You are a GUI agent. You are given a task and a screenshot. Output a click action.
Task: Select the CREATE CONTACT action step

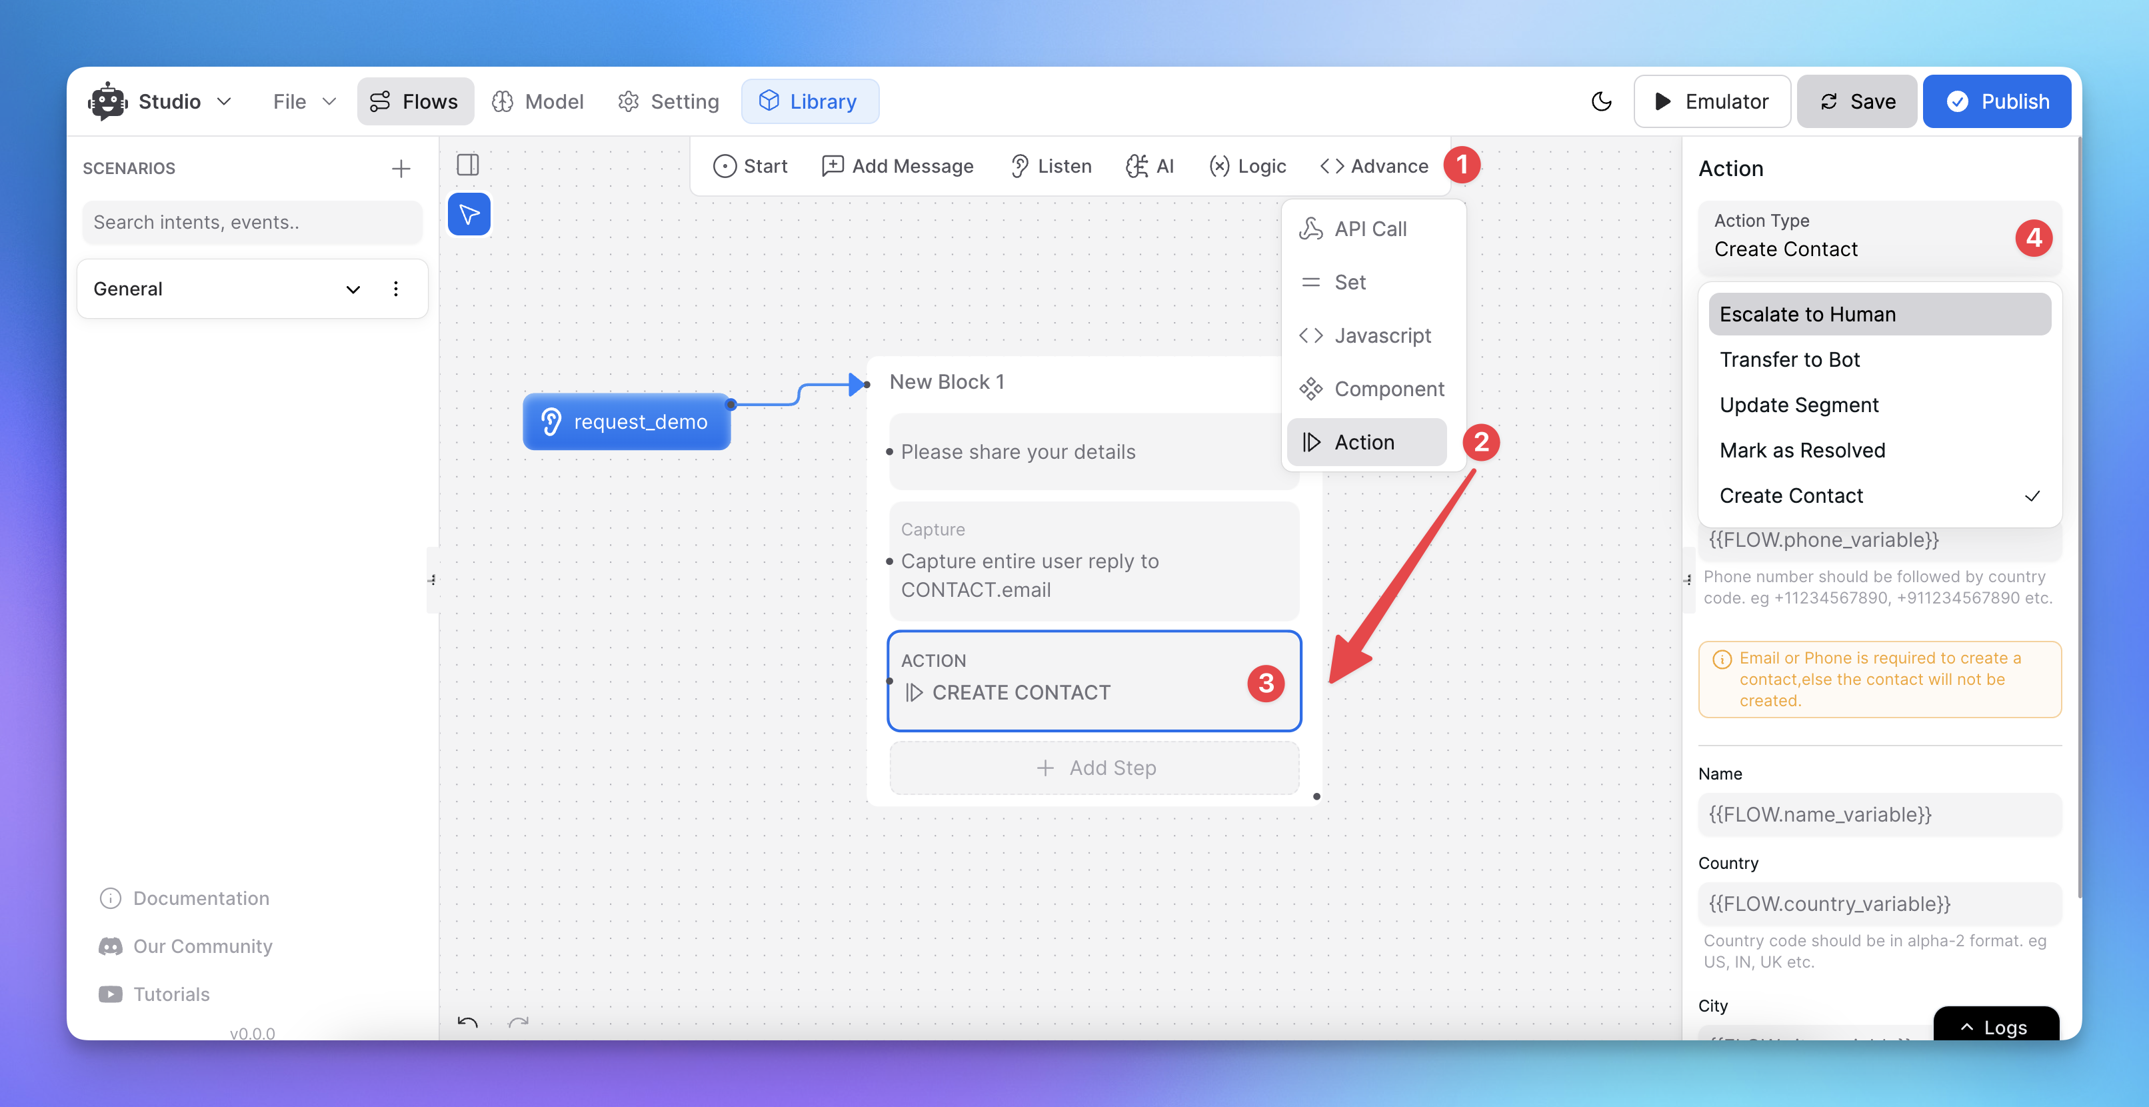(x=1094, y=682)
